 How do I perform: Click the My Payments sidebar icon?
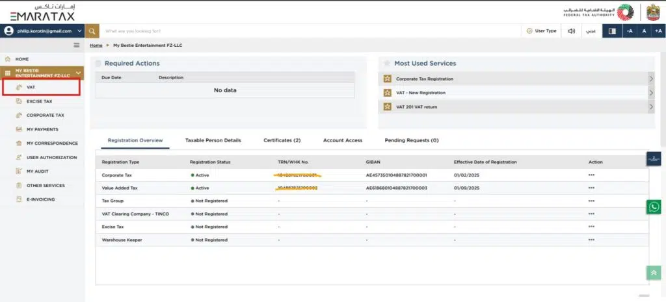click(19, 129)
